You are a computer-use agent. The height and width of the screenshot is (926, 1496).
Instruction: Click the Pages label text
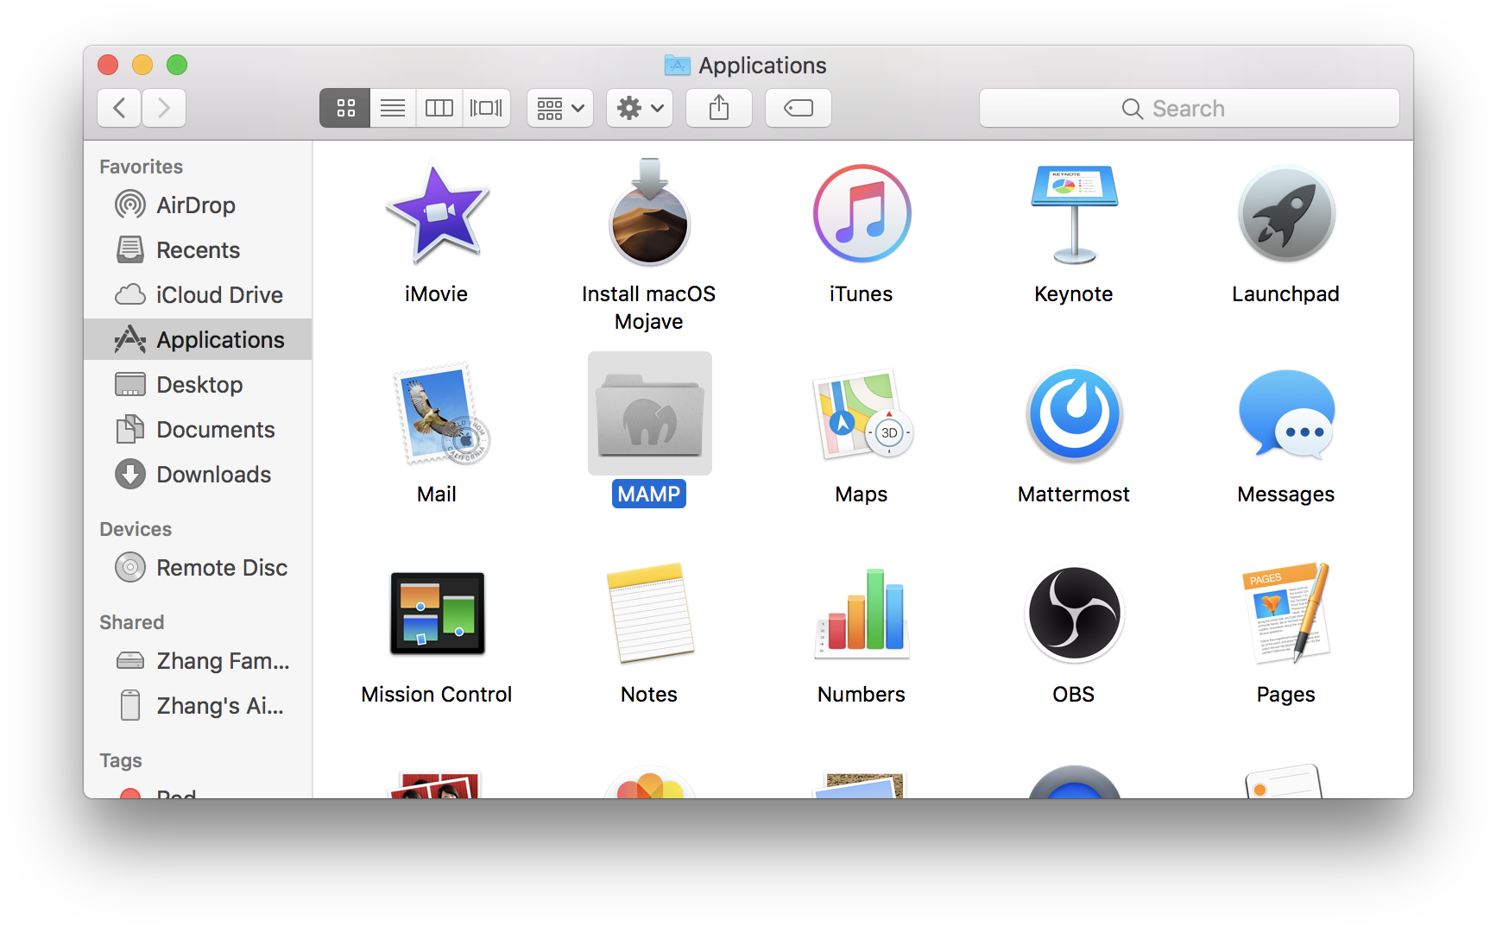click(x=1286, y=694)
